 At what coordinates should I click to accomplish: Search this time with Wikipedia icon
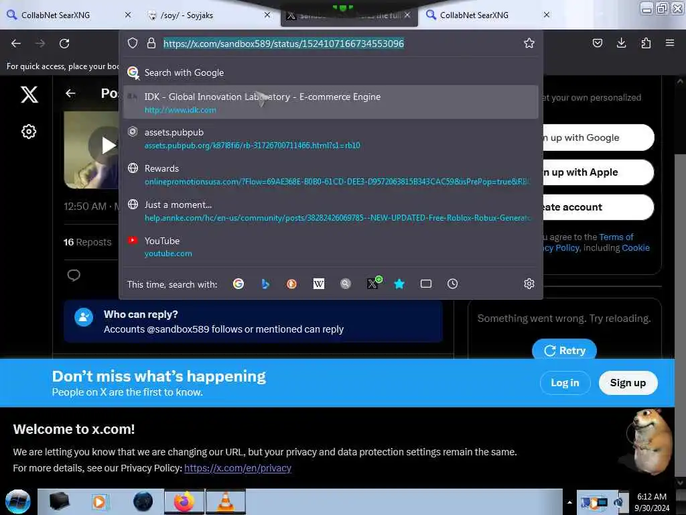pyautogui.click(x=319, y=284)
